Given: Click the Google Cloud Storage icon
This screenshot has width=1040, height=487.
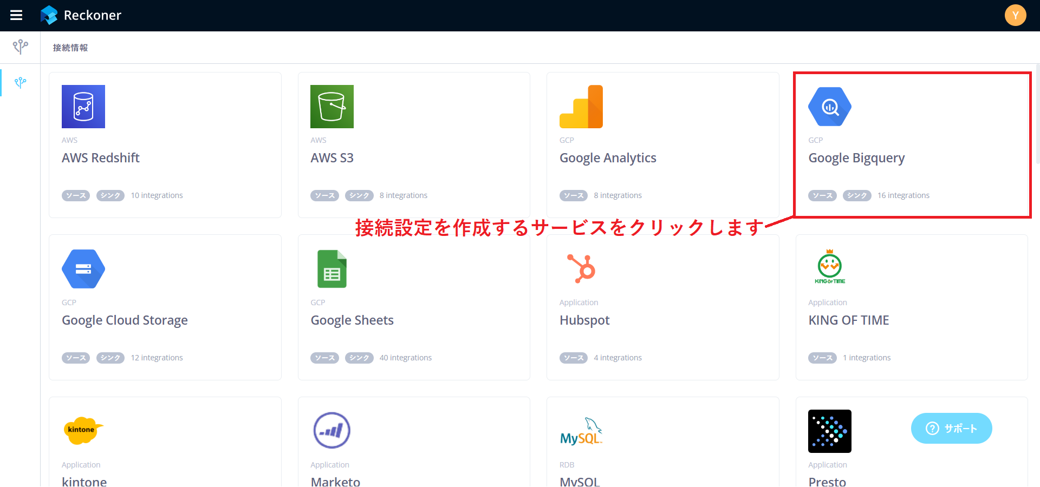Looking at the screenshot, I should (x=83, y=269).
